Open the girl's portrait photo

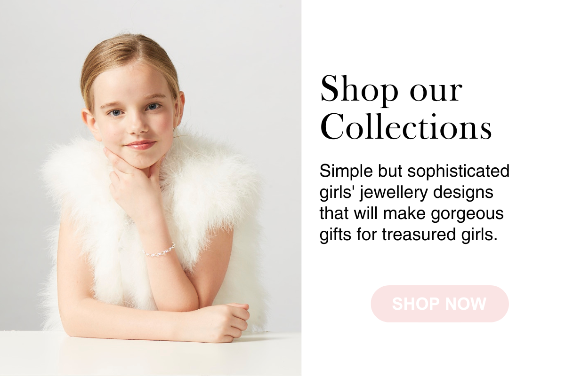click(x=151, y=188)
